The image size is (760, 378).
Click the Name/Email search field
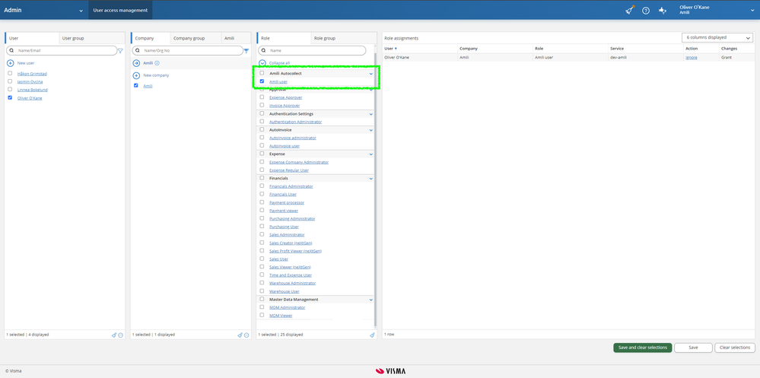(62, 50)
